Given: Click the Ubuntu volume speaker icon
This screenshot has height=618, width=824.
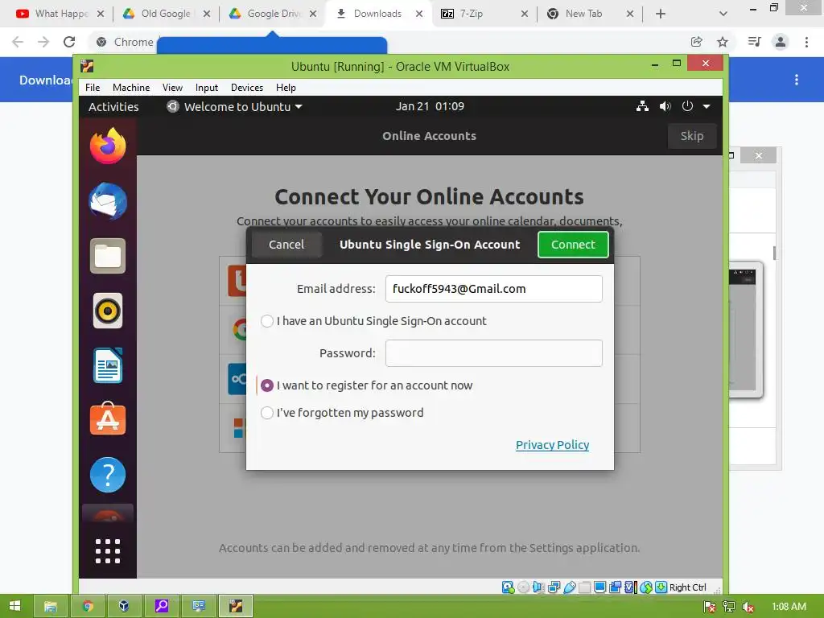Looking at the screenshot, I should (x=665, y=106).
